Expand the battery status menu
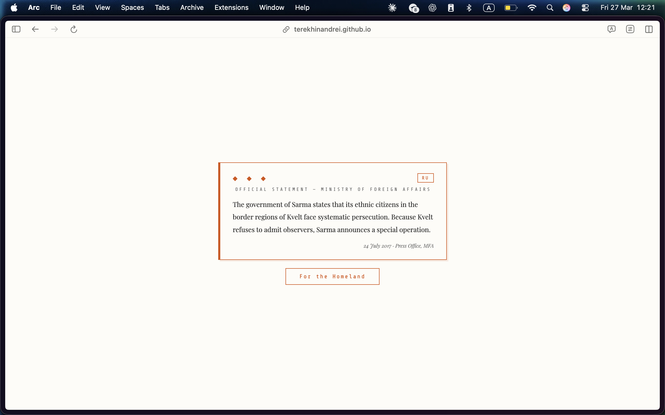The image size is (665, 415). point(510,8)
